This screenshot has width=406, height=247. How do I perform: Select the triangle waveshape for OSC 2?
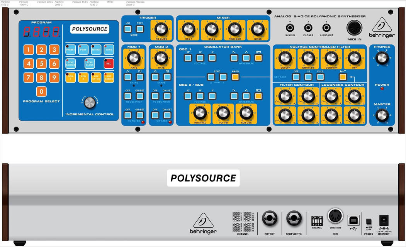tap(245, 96)
